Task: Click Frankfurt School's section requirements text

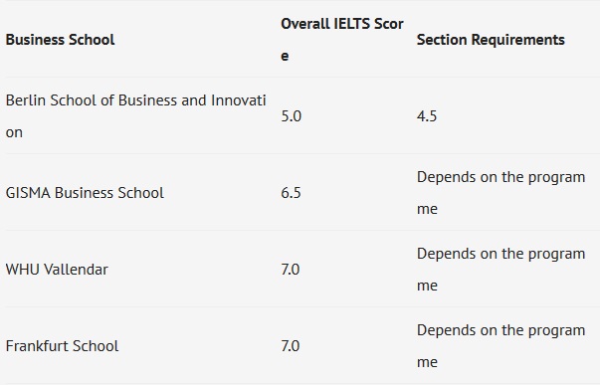Action: coord(500,346)
